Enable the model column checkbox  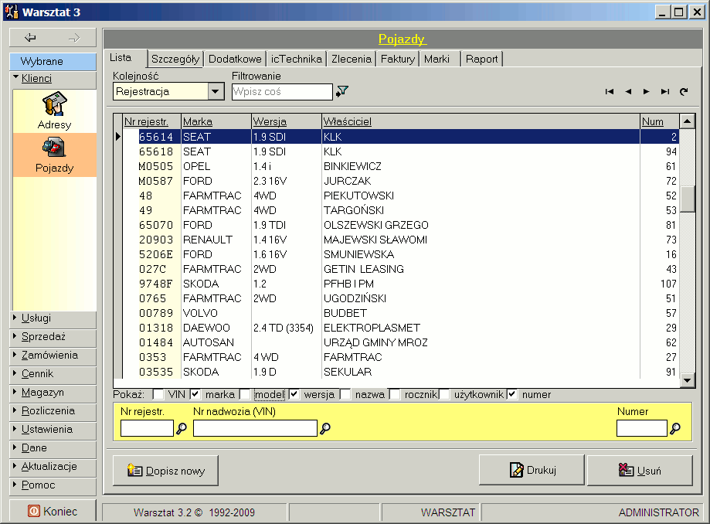pyautogui.click(x=245, y=394)
